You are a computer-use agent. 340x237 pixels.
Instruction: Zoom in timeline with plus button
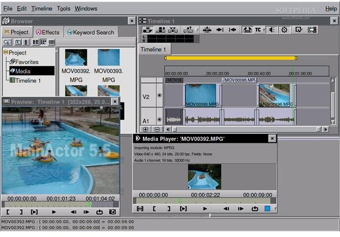click(x=145, y=130)
